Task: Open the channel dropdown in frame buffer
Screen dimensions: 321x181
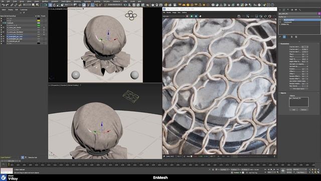Action: [174, 16]
